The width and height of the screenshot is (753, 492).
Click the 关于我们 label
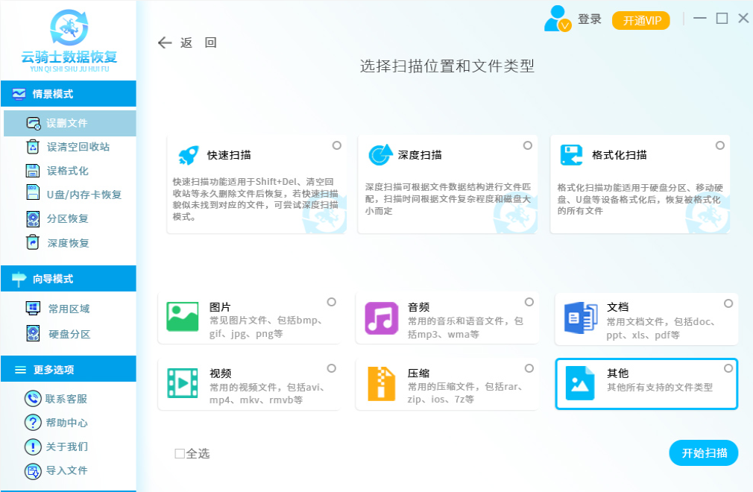pyautogui.click(x=67, y=447)
